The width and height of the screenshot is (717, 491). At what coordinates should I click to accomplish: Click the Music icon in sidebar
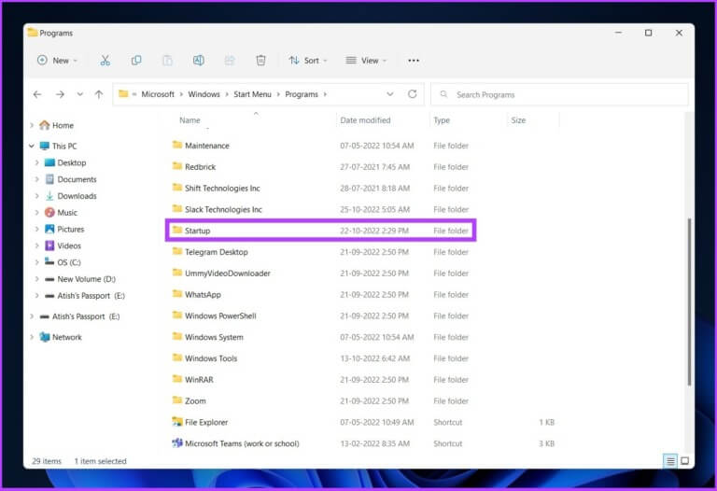click(49, 212)
